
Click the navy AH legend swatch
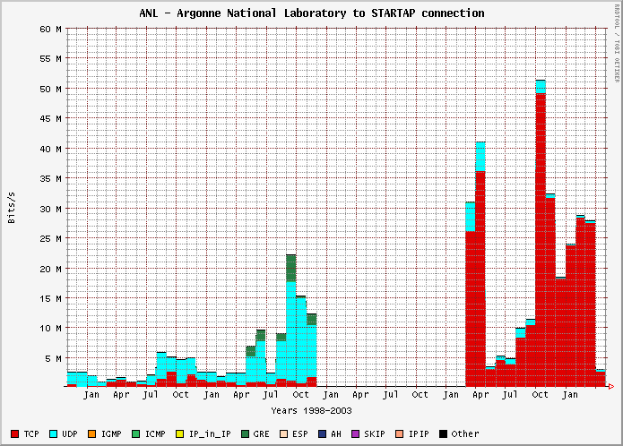click(322, 433)
